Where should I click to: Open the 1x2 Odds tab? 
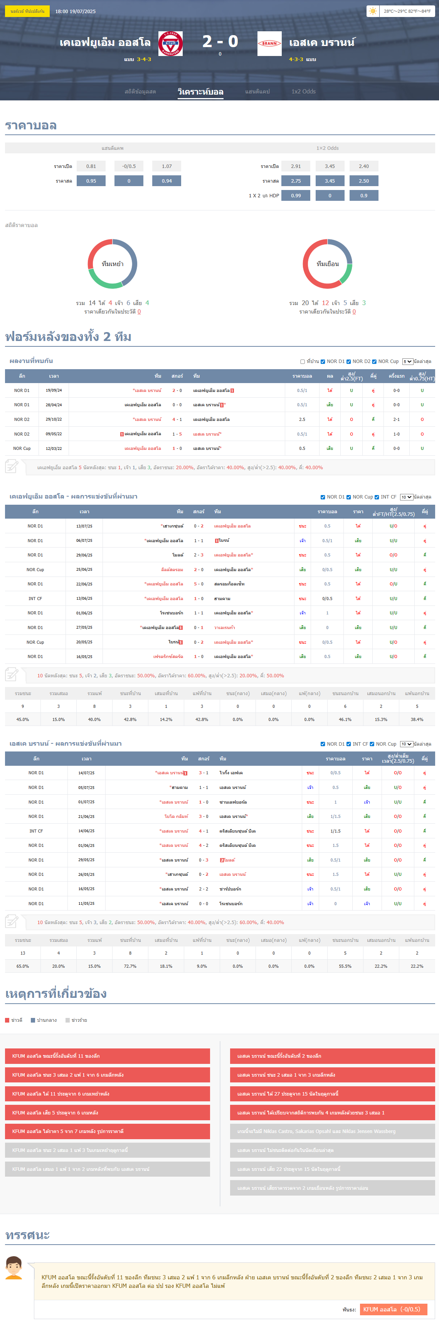pyautogui.click(x=304, y=92)
